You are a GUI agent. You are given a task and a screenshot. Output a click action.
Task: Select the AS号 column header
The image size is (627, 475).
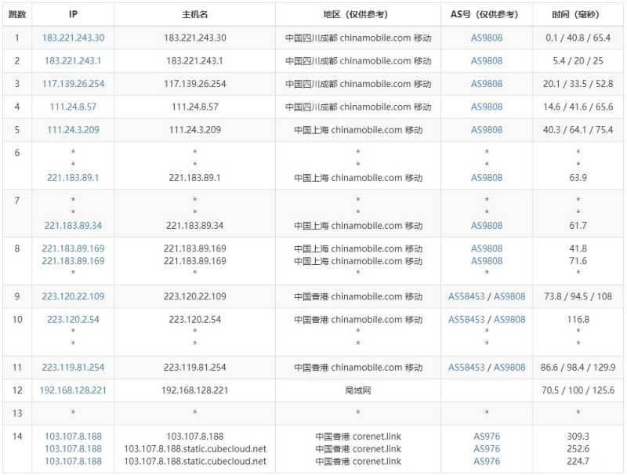pos(487,14)
